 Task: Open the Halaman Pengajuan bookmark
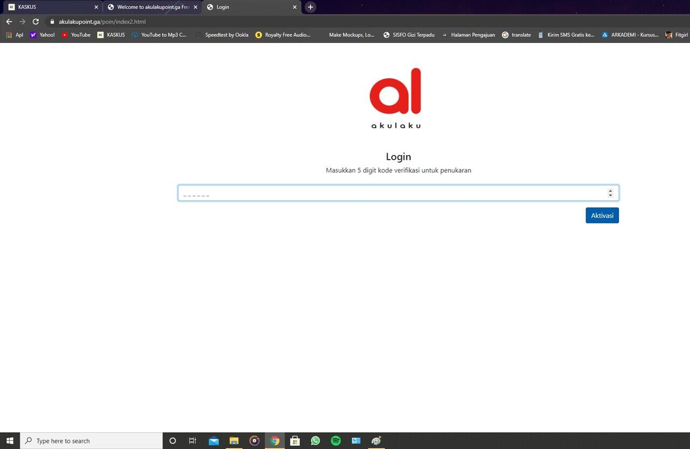pyautogui.click(x=468, y=35)
